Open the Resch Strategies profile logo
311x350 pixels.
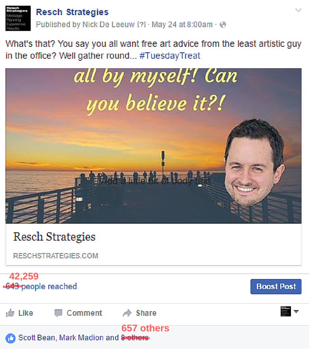click(x=18, y=18)
